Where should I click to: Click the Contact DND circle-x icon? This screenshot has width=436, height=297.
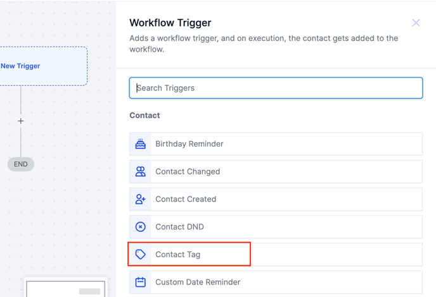[x=141, y=227]
